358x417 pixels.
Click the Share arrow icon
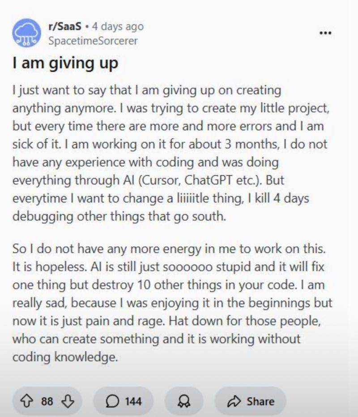coord(234,401)
